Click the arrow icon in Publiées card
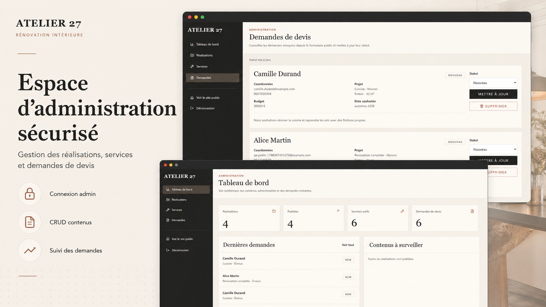 pyautogui.click(x=338, y=211)
